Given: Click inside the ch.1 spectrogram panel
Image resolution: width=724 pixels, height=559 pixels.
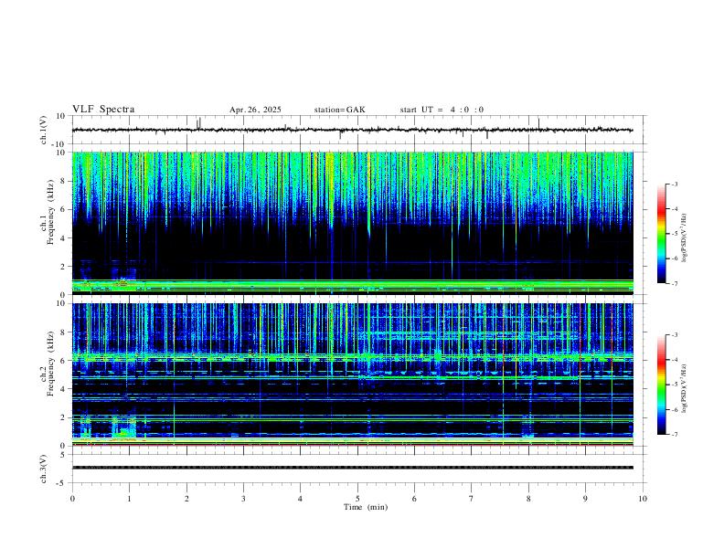Looking at the screenshot, I should click(352, 223).
